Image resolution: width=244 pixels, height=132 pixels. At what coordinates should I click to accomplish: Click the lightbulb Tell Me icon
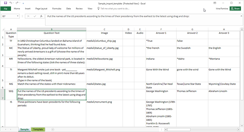point(98,9)
